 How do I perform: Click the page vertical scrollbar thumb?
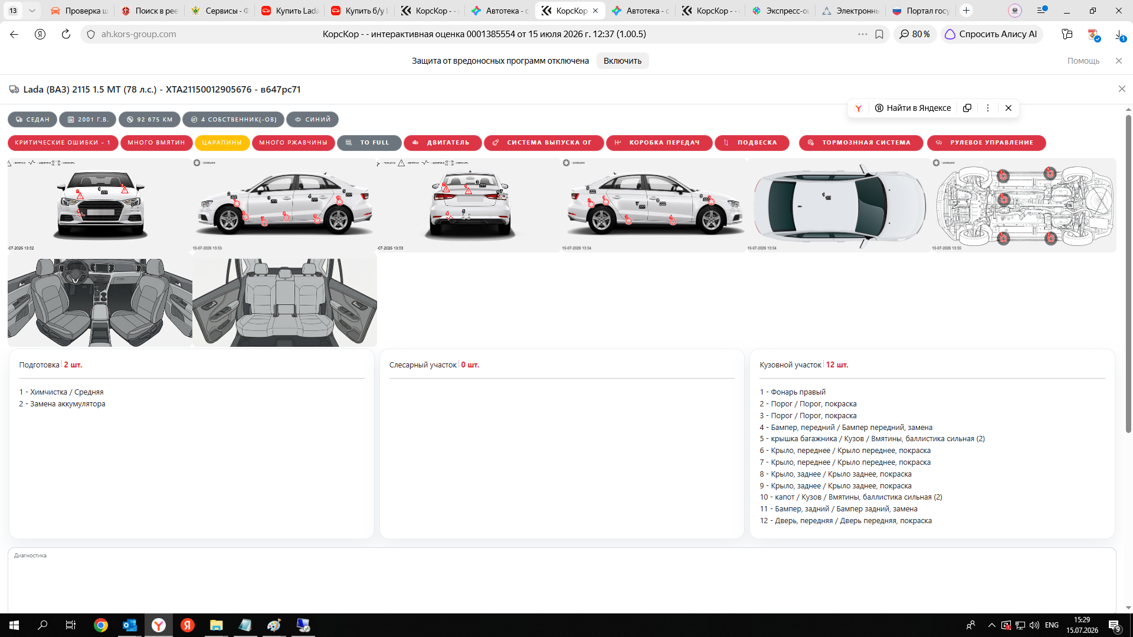(x=1128, y=274)
